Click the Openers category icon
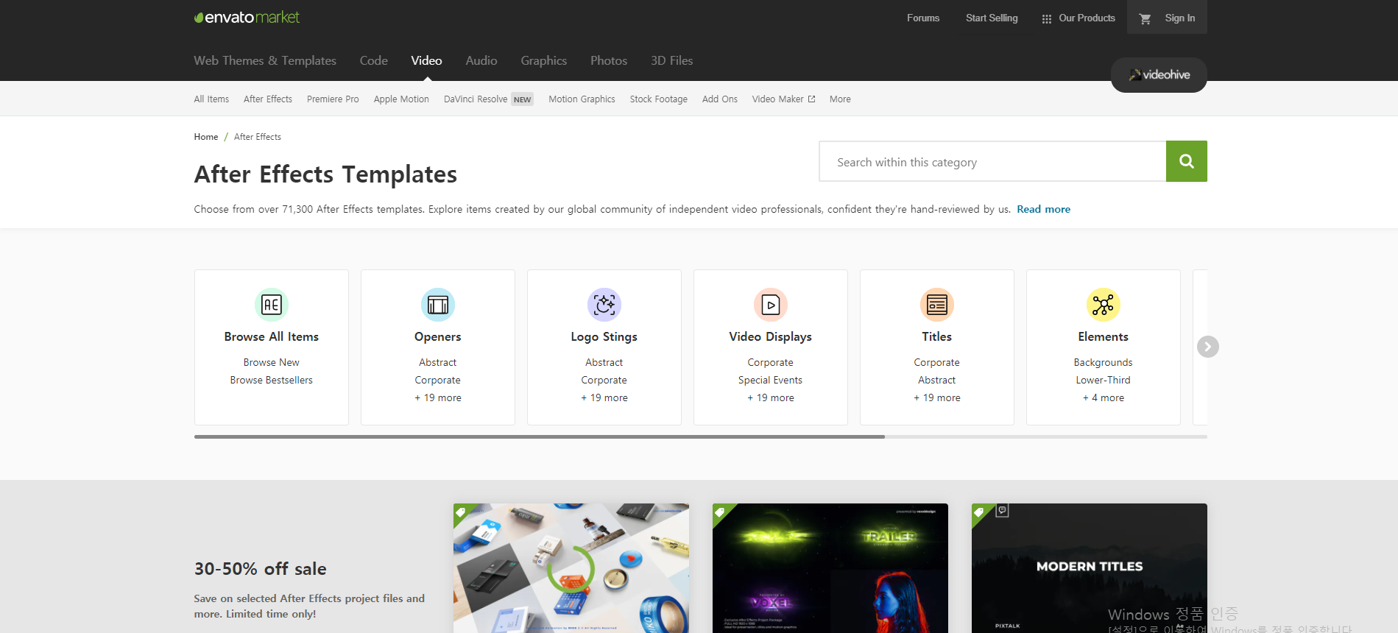 (438, 305)
